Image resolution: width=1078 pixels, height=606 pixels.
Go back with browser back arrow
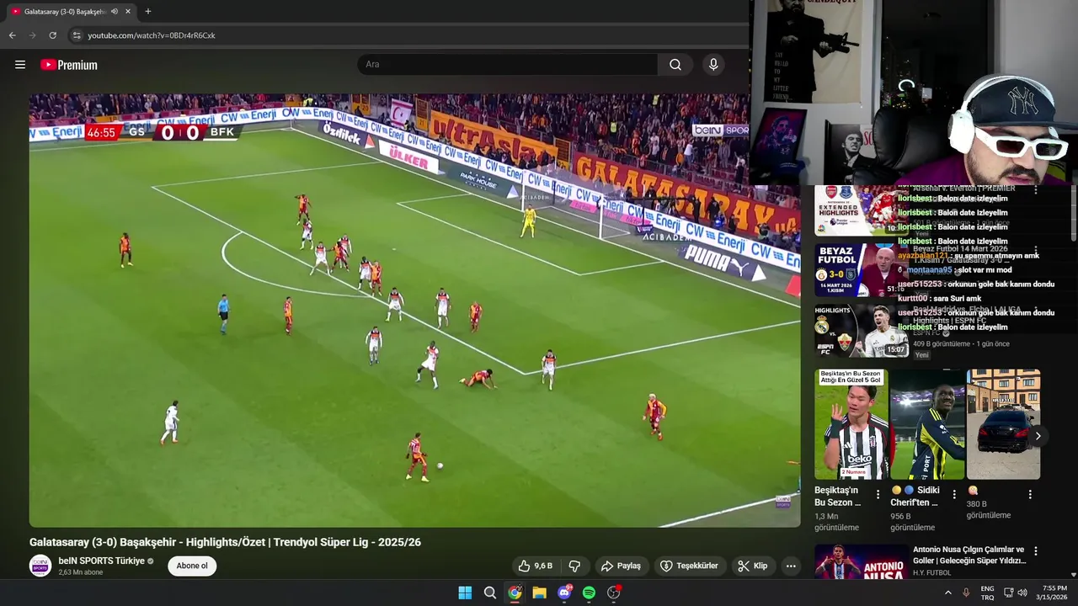[12, 35]
